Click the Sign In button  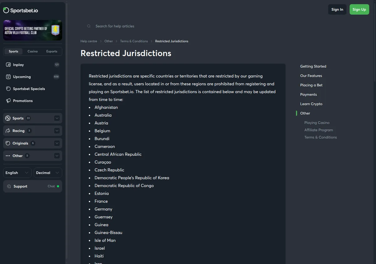coord(337,9)
